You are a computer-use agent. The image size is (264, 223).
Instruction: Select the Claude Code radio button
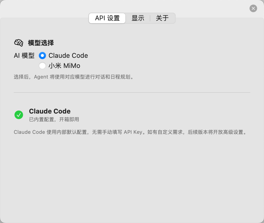(x=42, y=56)
